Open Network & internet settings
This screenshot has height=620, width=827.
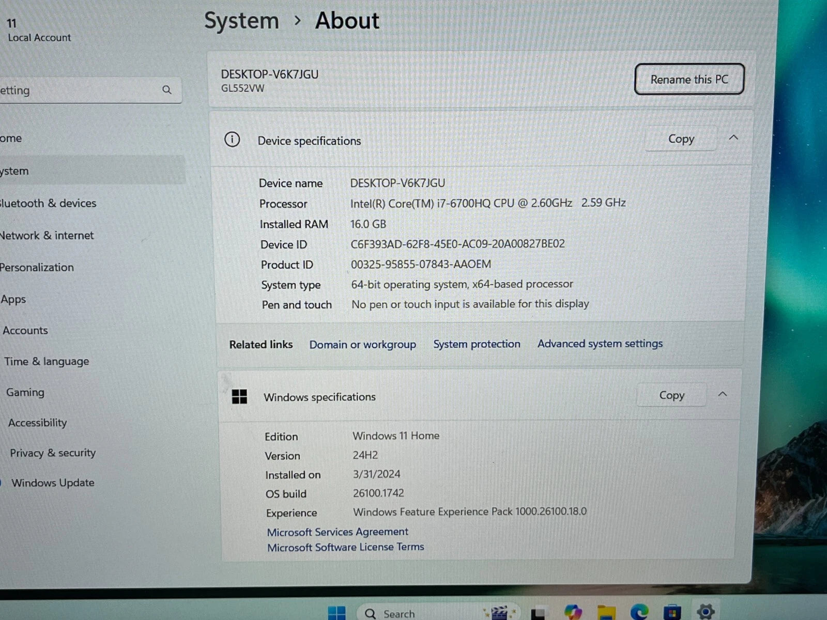(47, 236)
